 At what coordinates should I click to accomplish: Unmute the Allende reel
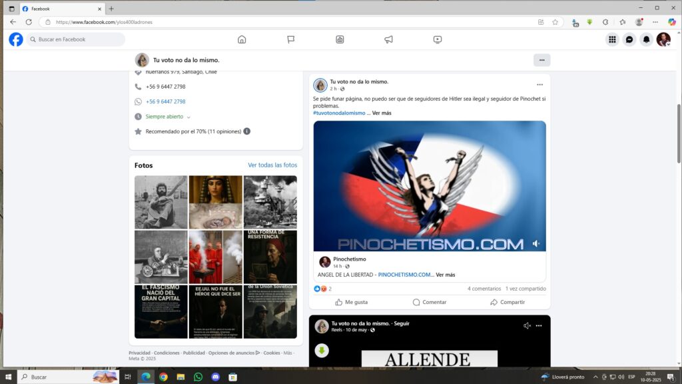[x=527, y=325]
